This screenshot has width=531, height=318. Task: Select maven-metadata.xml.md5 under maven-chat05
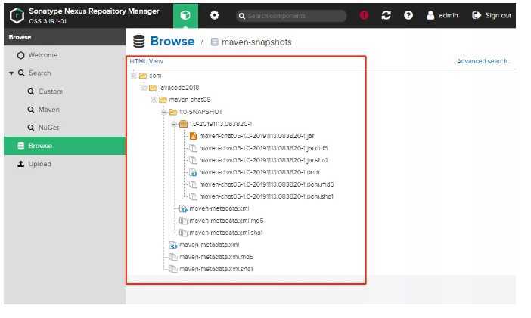point(216,257)
